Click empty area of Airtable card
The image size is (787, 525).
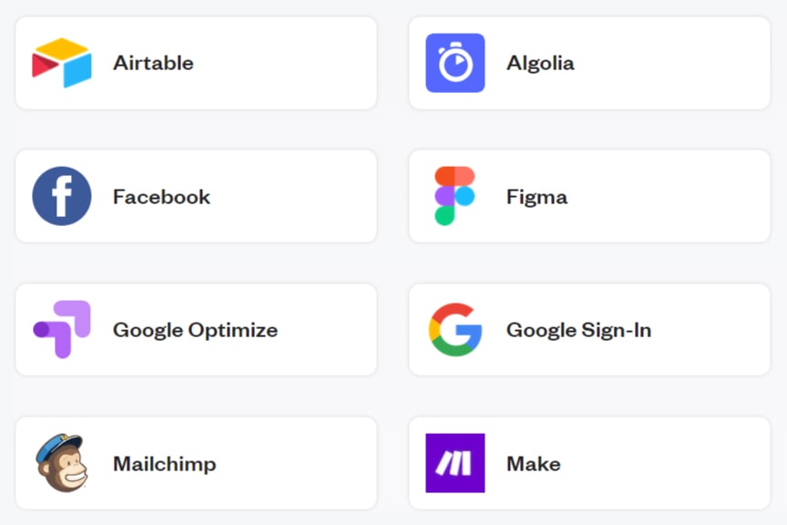coord(286,63)
